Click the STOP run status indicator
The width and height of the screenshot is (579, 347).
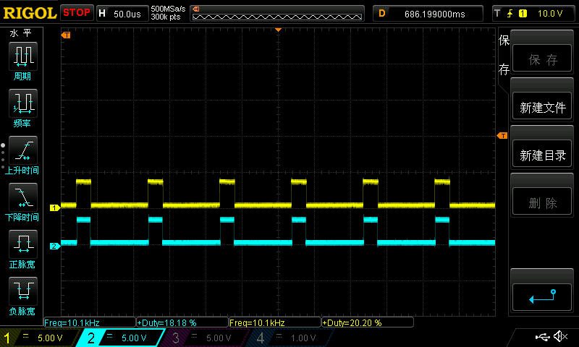click(76, 12)
